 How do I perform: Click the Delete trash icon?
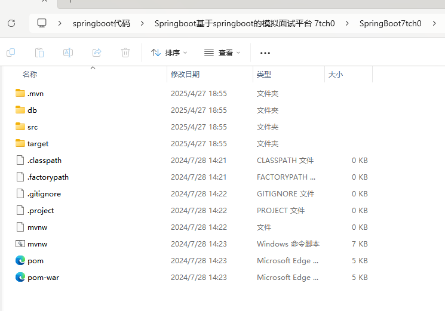coord(125,53)
